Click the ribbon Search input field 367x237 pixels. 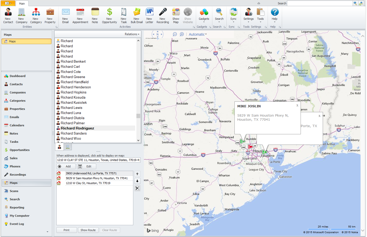click(320, 3)
